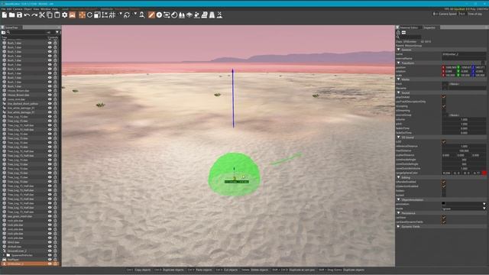489x275 pixels.
Task: Open the Camera menu
Action: pyautogui.click(x=18, y=9)
